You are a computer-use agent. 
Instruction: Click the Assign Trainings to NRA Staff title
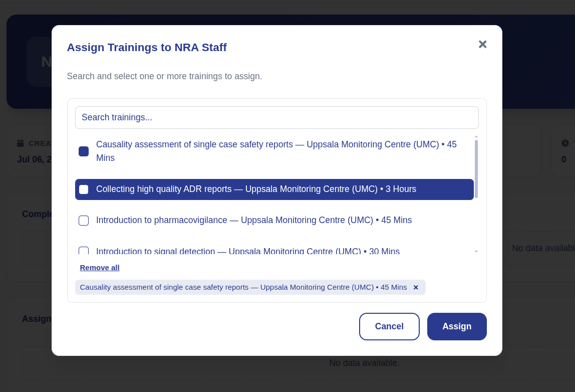[147, 47]
